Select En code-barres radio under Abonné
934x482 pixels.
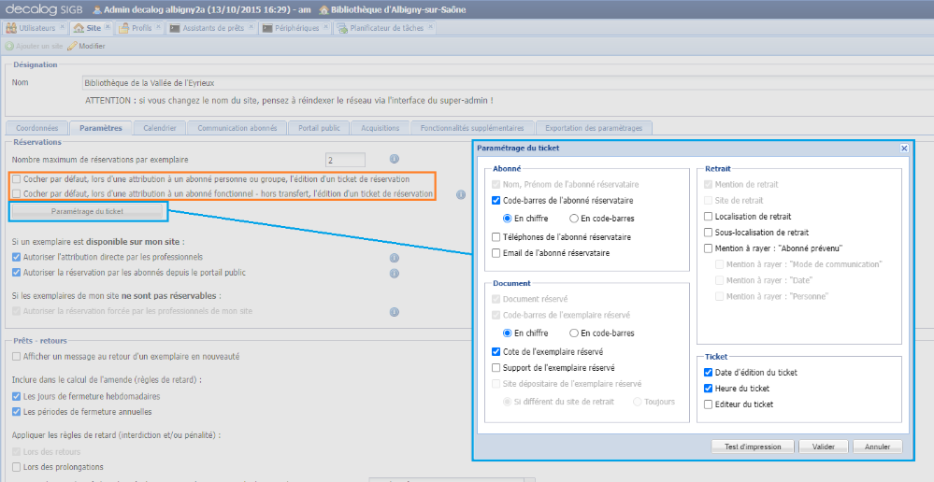(575, 219)
